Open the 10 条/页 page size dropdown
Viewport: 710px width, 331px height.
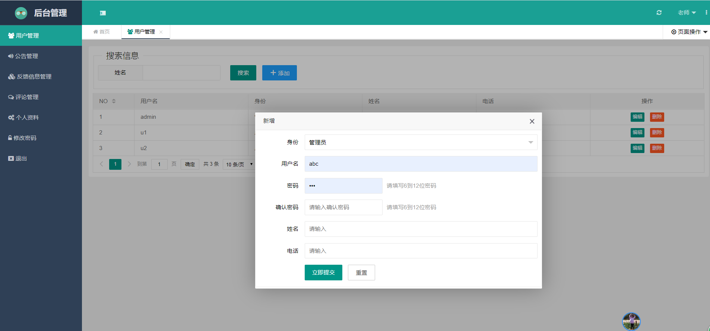coord(239,164)
